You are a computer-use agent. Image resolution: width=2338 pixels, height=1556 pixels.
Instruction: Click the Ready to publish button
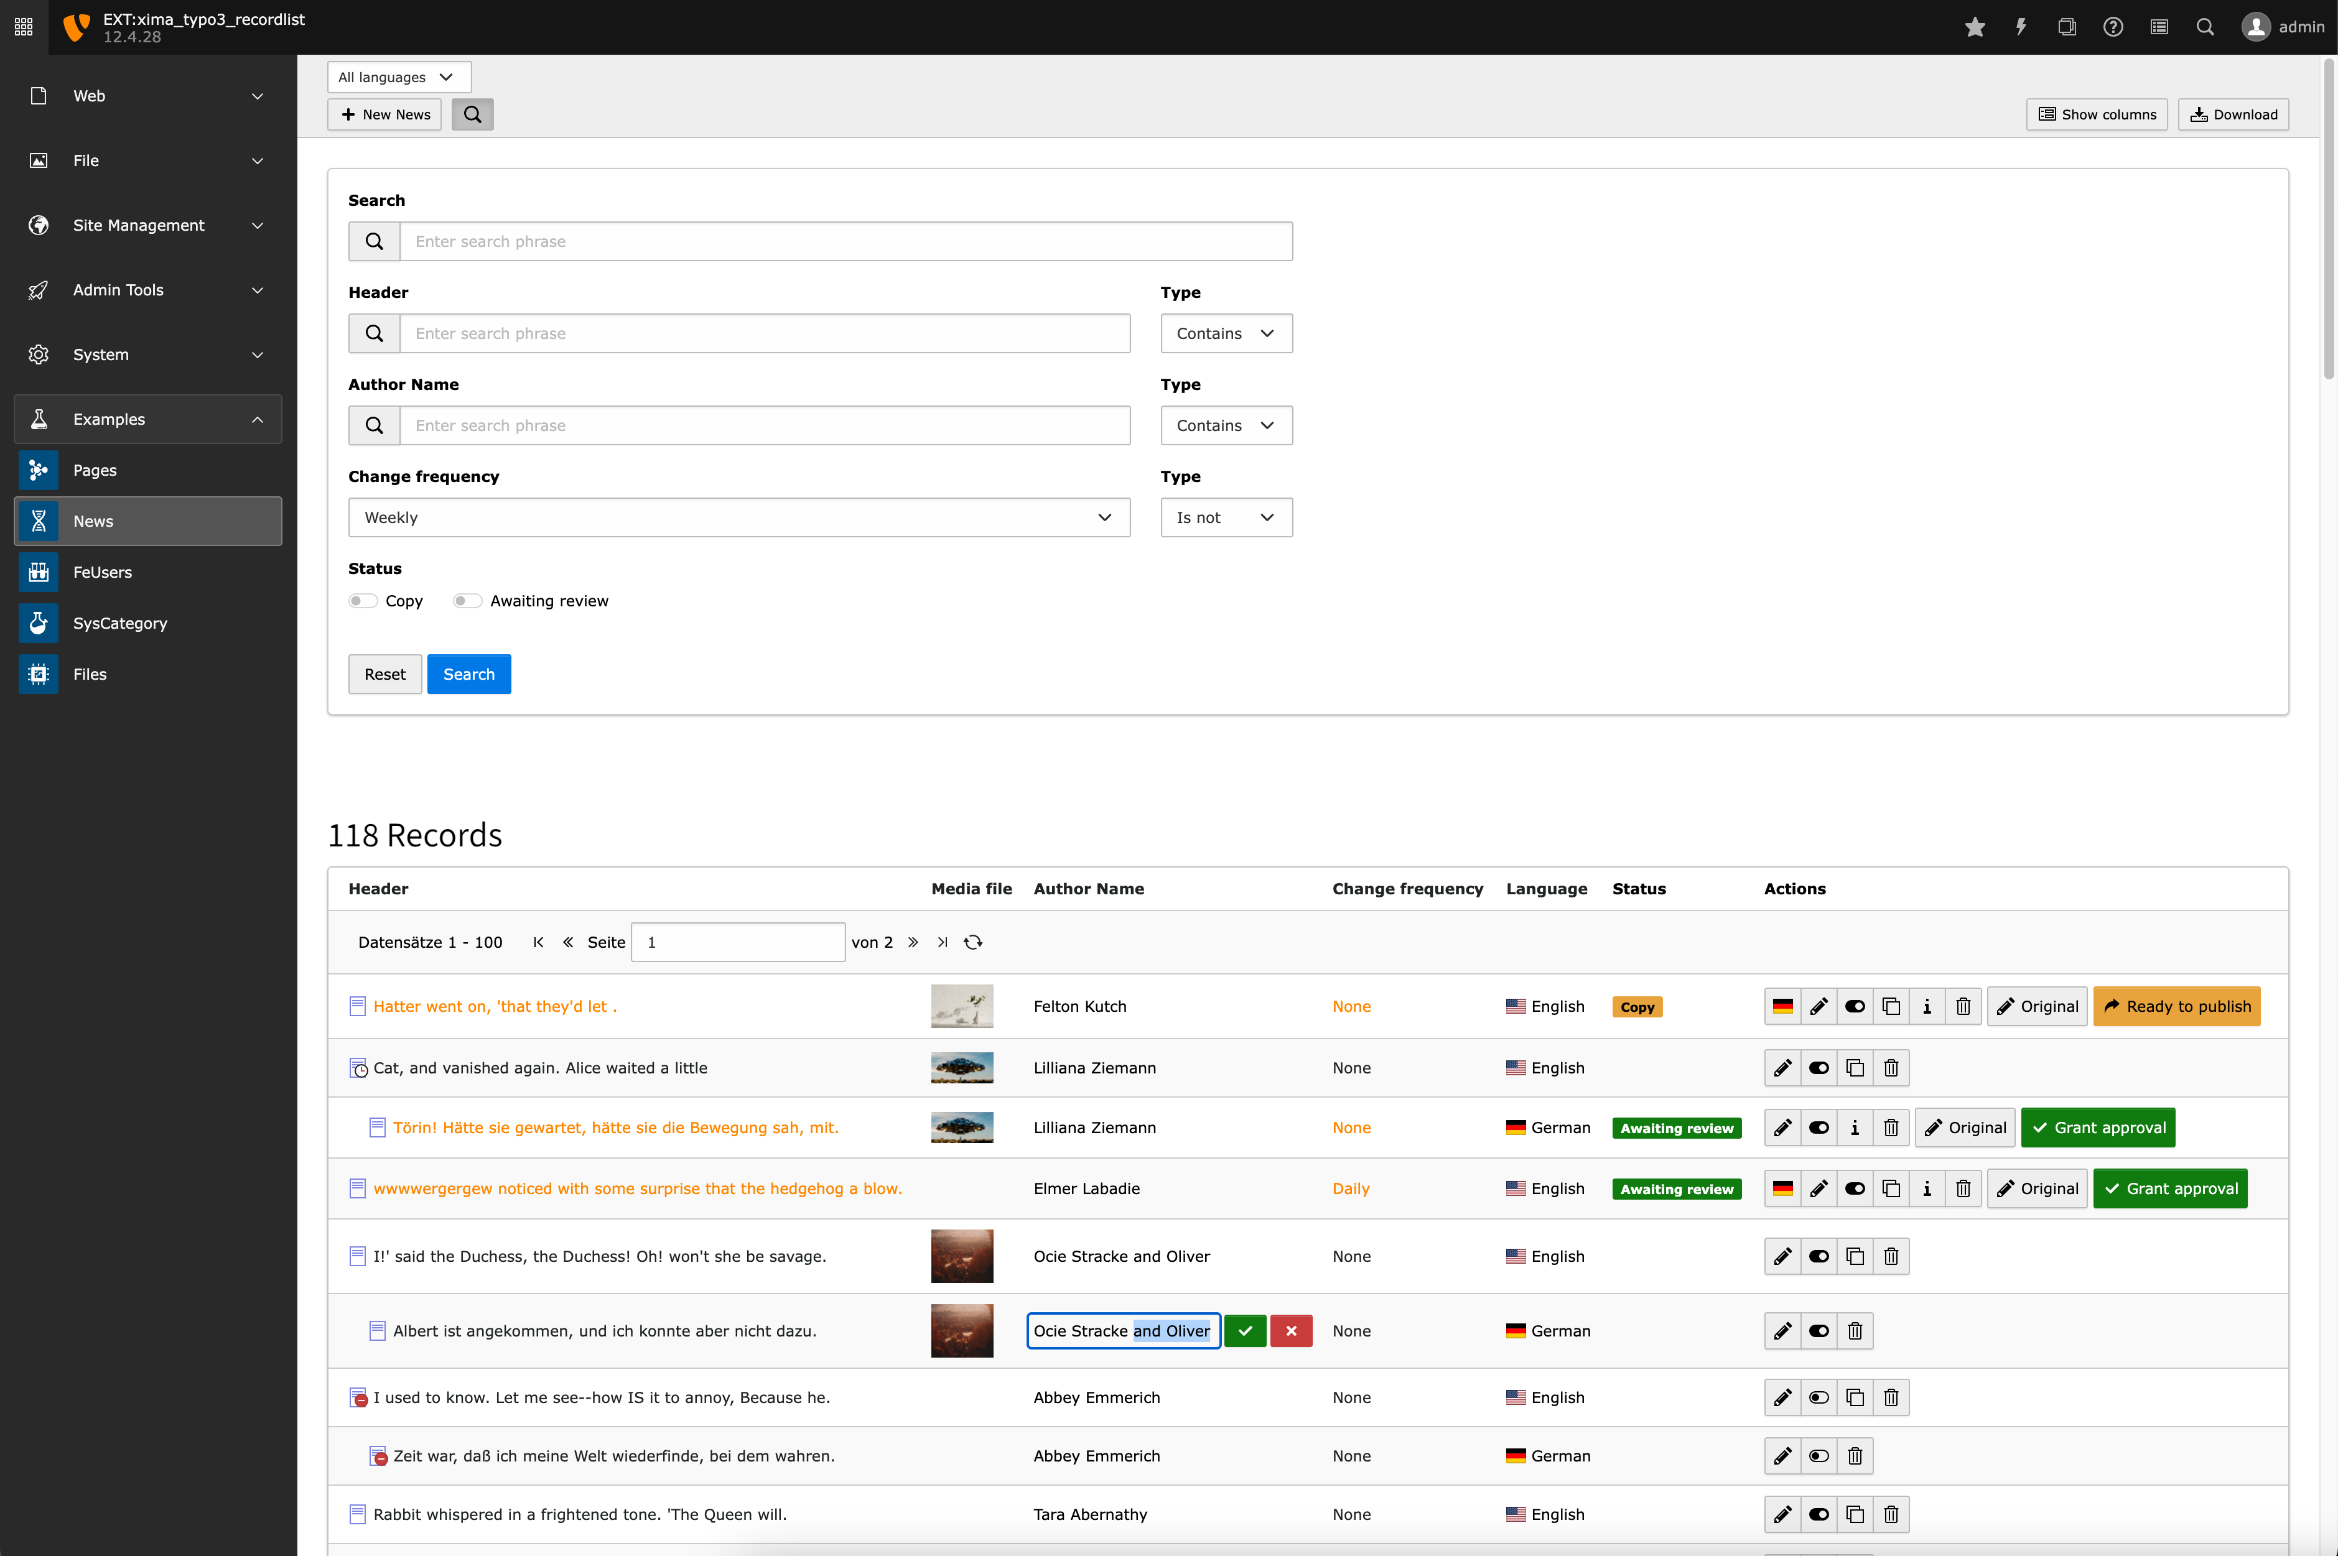point(2176,1006)
